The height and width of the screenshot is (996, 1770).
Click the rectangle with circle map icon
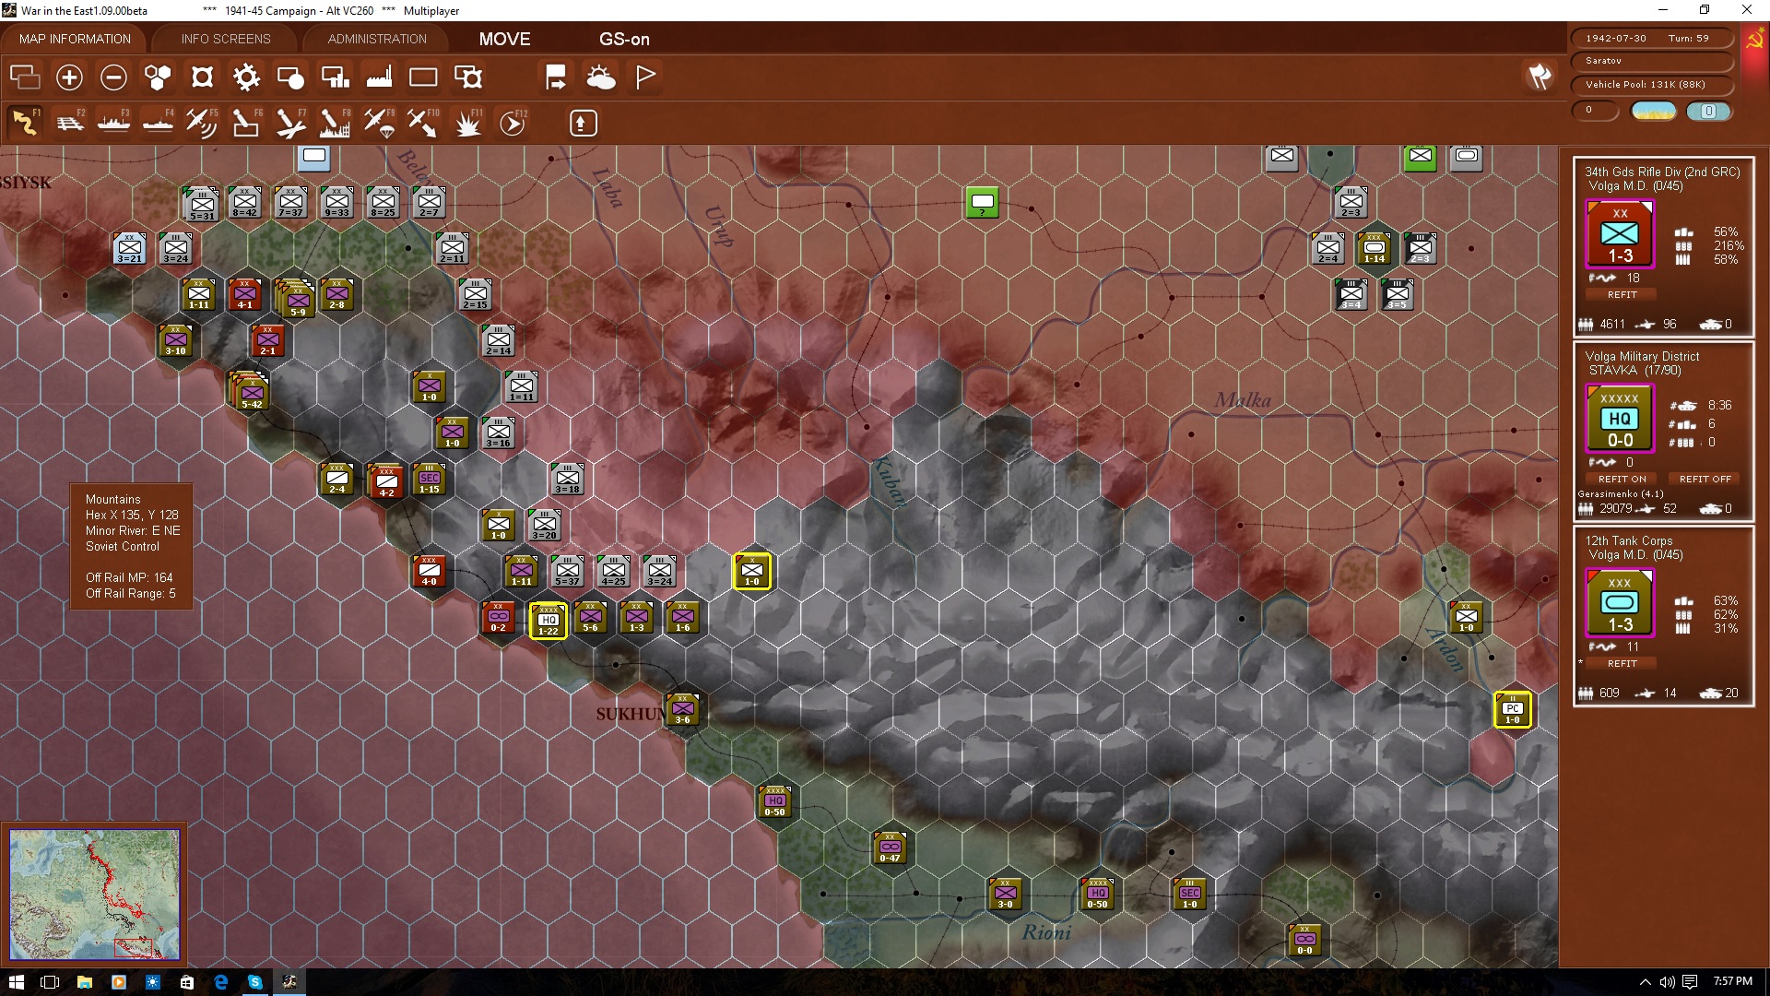pyautogui.click(x=290, y=77)
